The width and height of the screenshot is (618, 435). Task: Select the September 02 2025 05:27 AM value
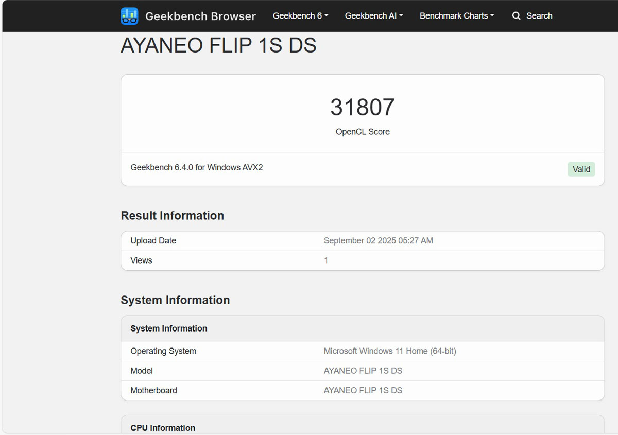[379, 241]
